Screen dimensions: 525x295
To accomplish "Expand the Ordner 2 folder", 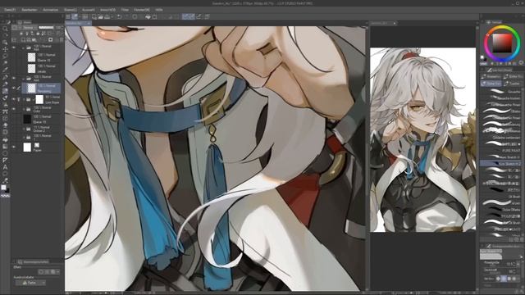I will pyautogui.click(x=24, y=129).
